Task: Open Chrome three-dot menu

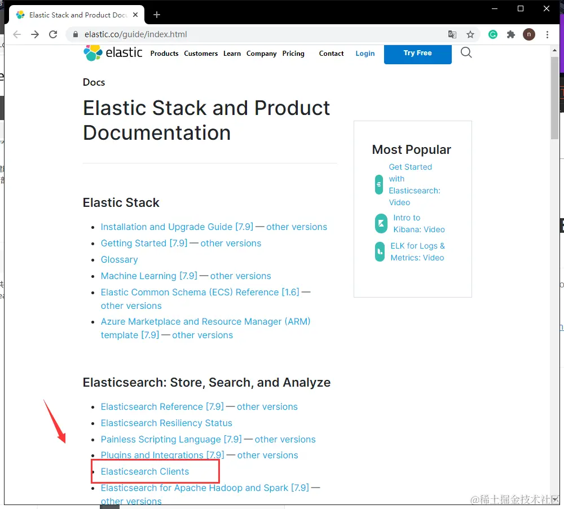Action: click(x=548, y=34)
